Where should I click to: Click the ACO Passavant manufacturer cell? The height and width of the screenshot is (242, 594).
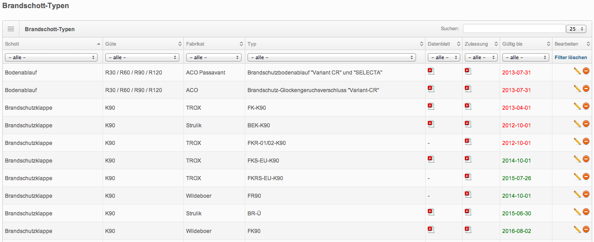pos(206,73)
